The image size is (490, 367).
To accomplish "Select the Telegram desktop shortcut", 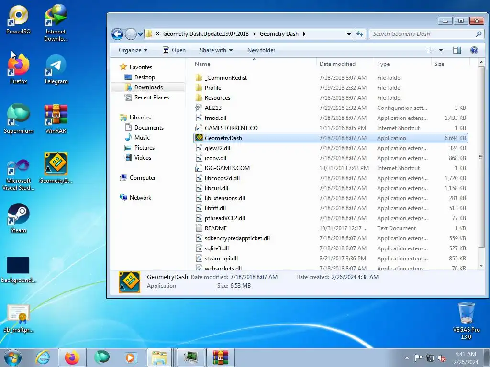I will [x=56, y=69].
